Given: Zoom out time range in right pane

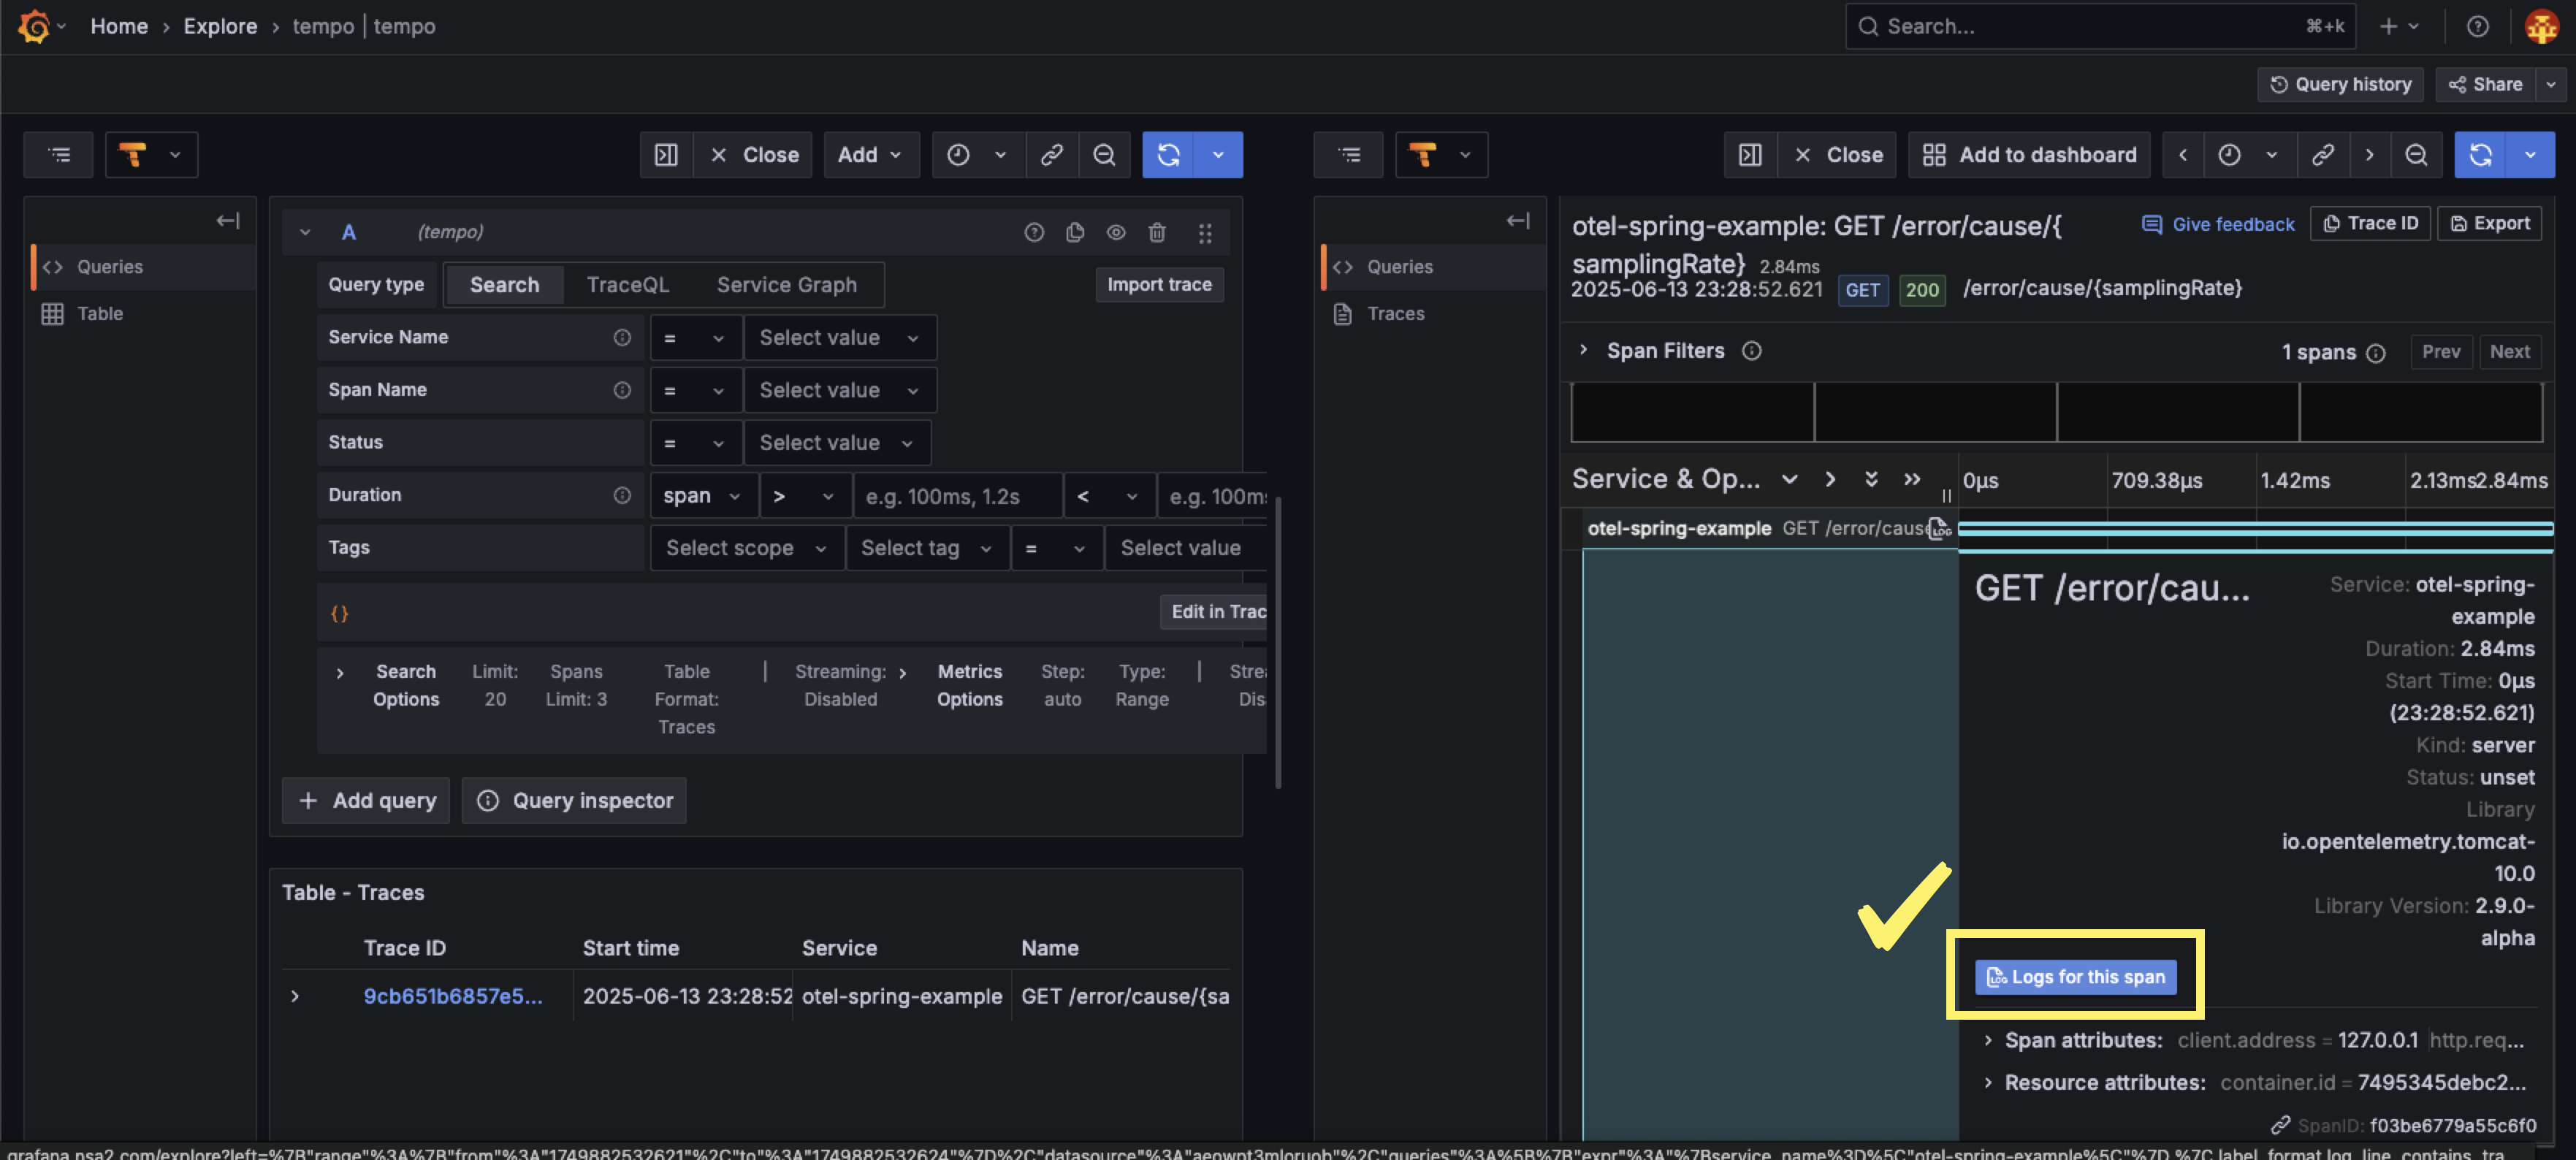Looking at the screenshot, I should [x=2416, y=154].
